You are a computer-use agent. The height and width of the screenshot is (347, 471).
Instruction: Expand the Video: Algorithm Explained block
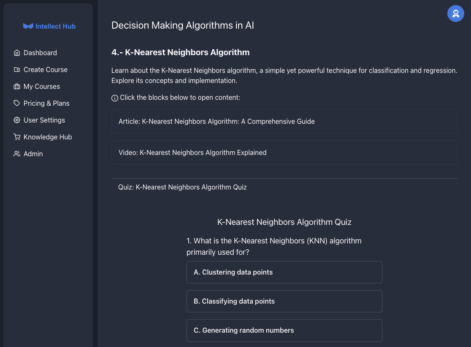coord(284,152)
